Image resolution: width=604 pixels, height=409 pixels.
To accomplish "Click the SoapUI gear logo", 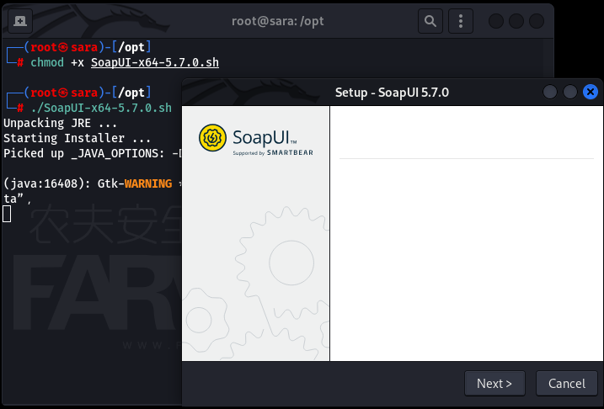I will [212, 138].
